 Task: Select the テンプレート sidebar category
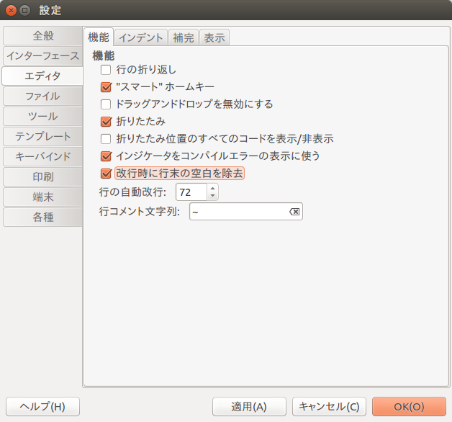[42, 136]
